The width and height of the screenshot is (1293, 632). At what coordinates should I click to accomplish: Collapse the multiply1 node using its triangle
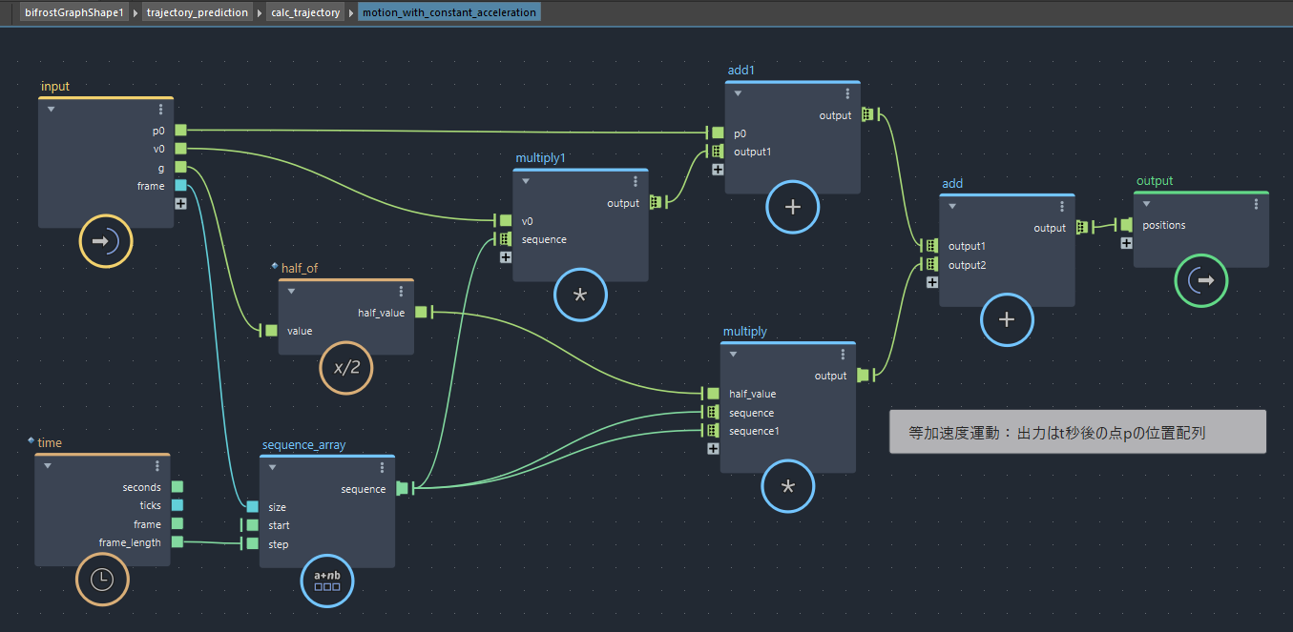pos(526,181)
